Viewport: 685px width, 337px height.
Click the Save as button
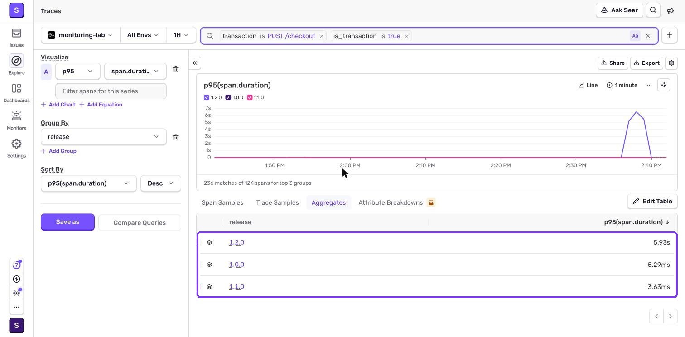pyautogui.click(x=68, y=222)
